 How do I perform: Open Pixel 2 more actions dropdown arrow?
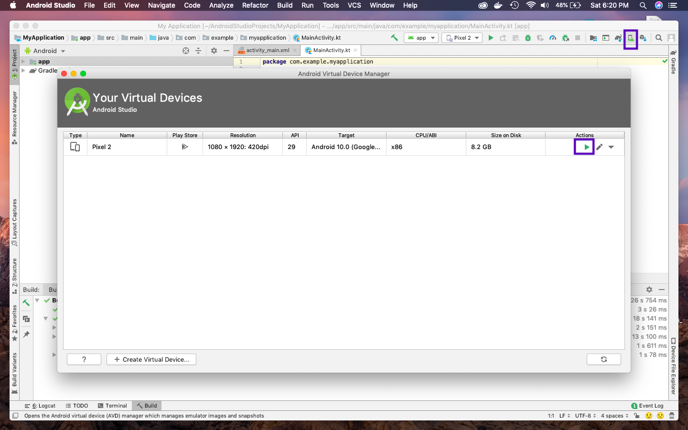[x=611, y=147]
